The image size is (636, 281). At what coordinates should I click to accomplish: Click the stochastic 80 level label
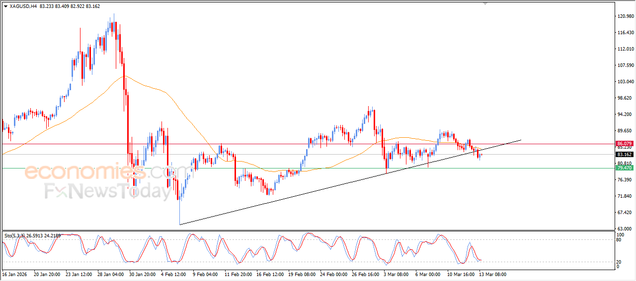click(619, 239)
